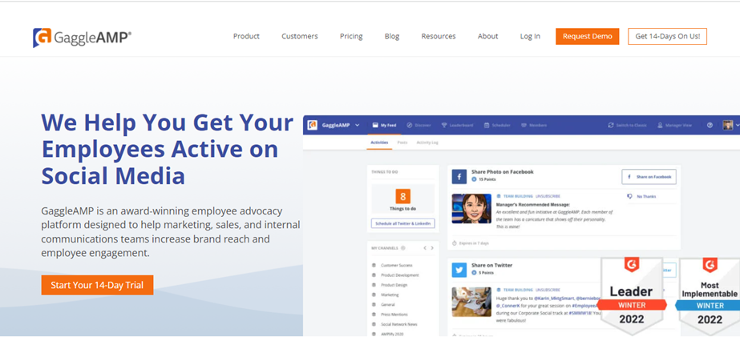Open the Pricing menu item
Viewport: 740px width, 357px height.
point(351,37)
